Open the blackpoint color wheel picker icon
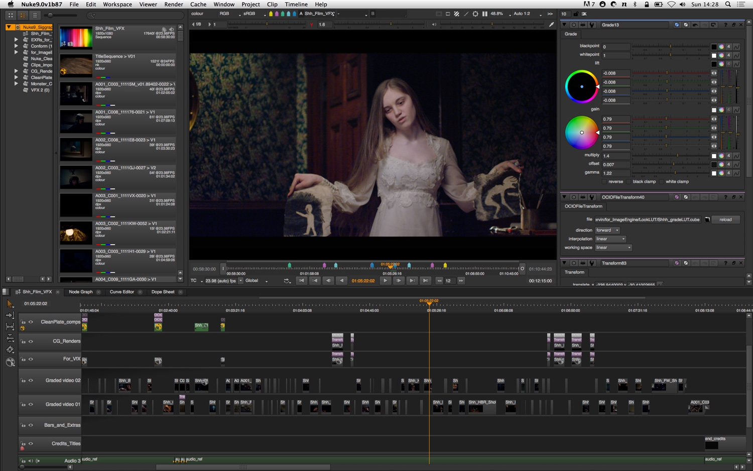This screenshot has width=753, height=471. tap(721, 47)
